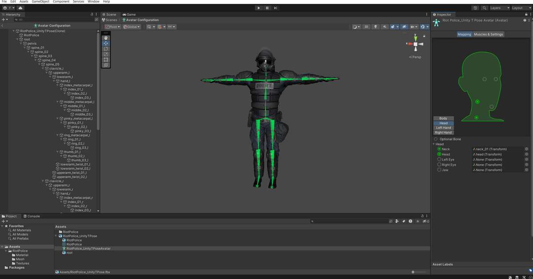Select the Rect tool in scene toolbar
533x279 pixels.
(106, 59)
